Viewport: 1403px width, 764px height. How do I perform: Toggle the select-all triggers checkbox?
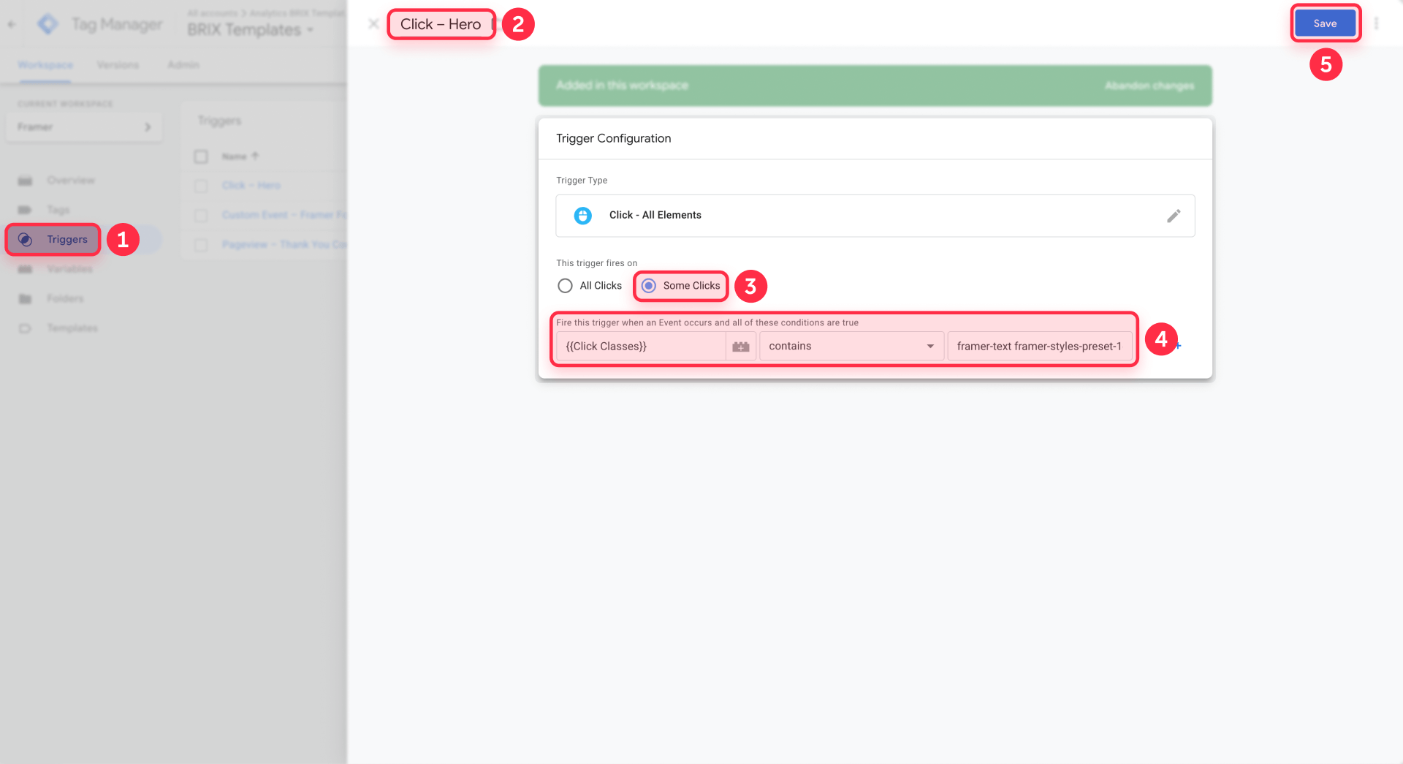(x=201, y=156)
